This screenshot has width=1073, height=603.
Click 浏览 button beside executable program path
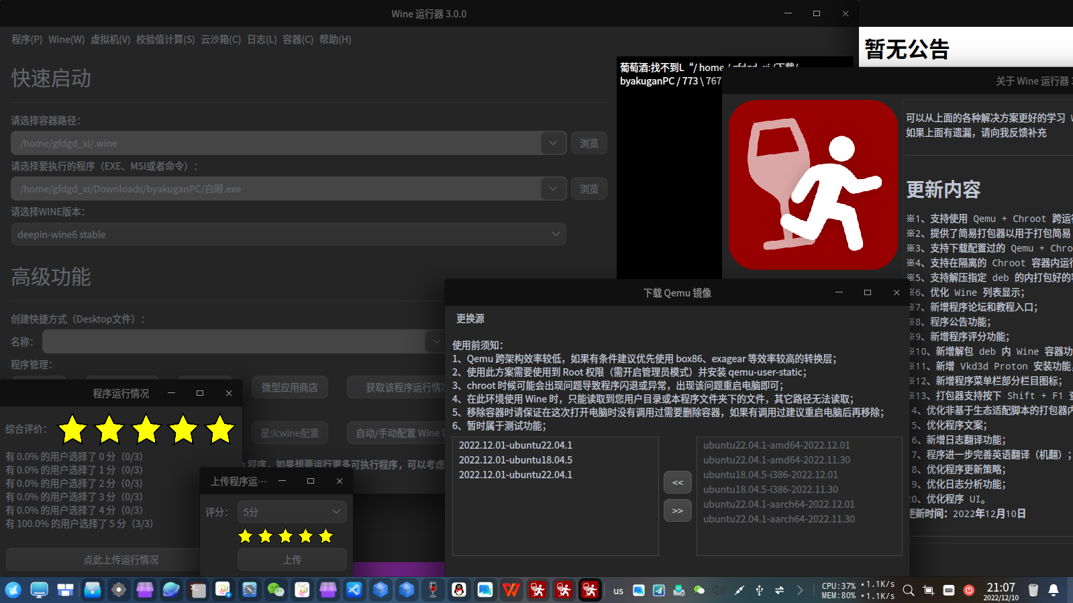point(589,188)
